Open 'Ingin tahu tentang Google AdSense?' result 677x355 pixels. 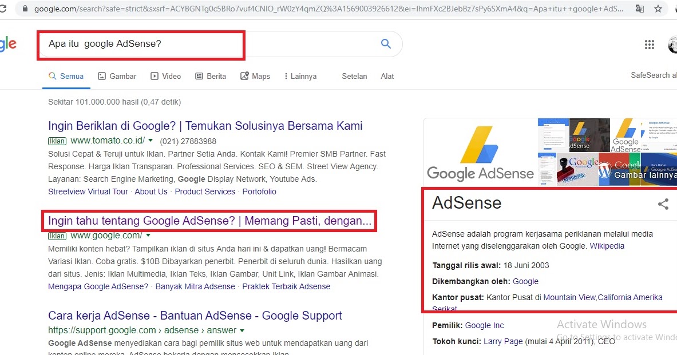pyautogui.click(x=209, y=221)
